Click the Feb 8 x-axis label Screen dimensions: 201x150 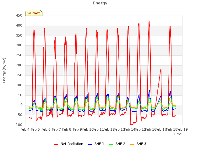[x=67, y=129]
